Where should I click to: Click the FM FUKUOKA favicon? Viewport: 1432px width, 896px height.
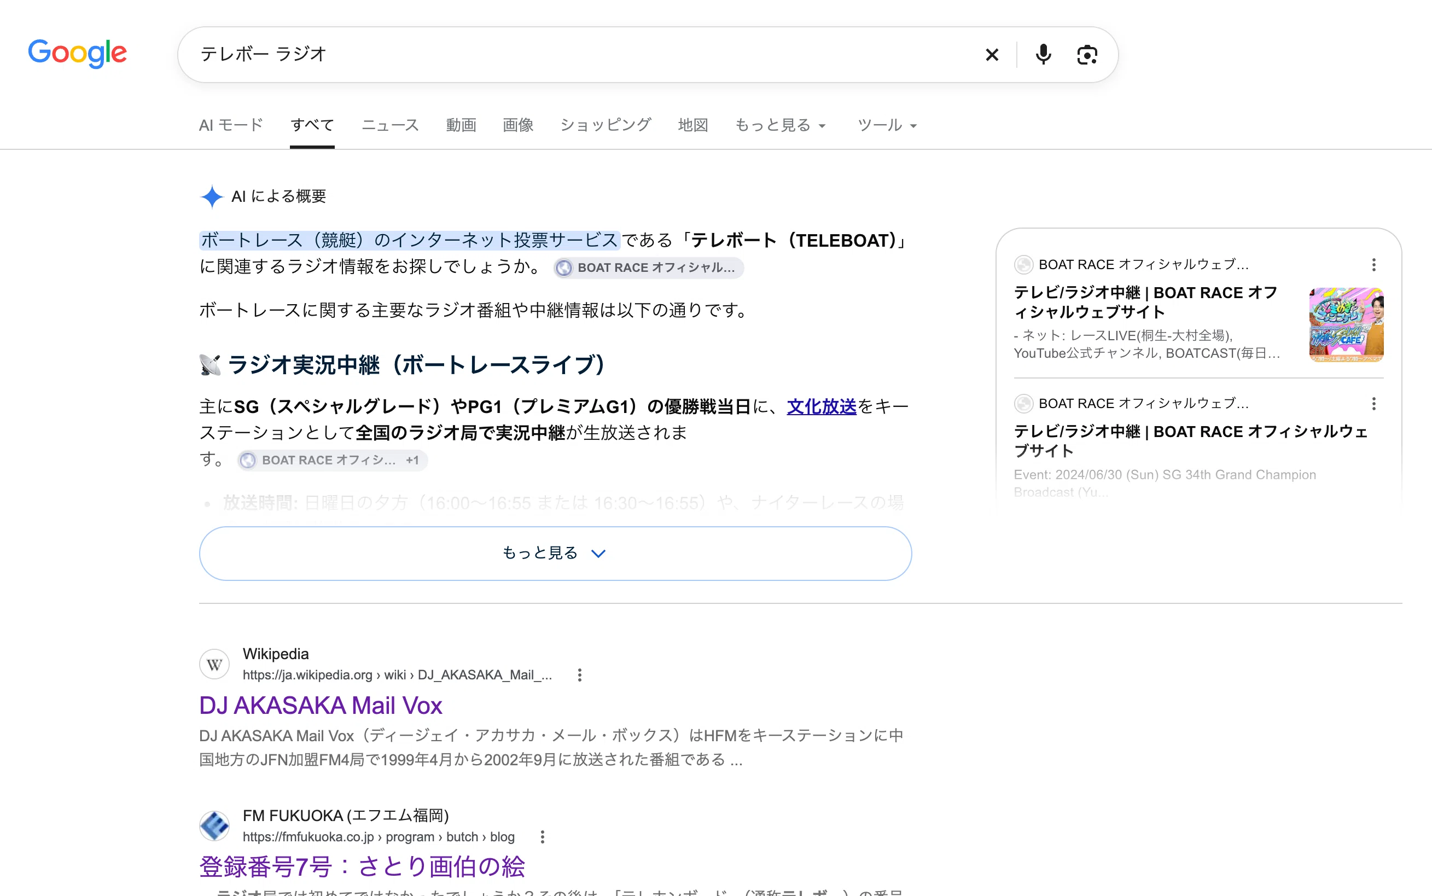coord(214,825)
